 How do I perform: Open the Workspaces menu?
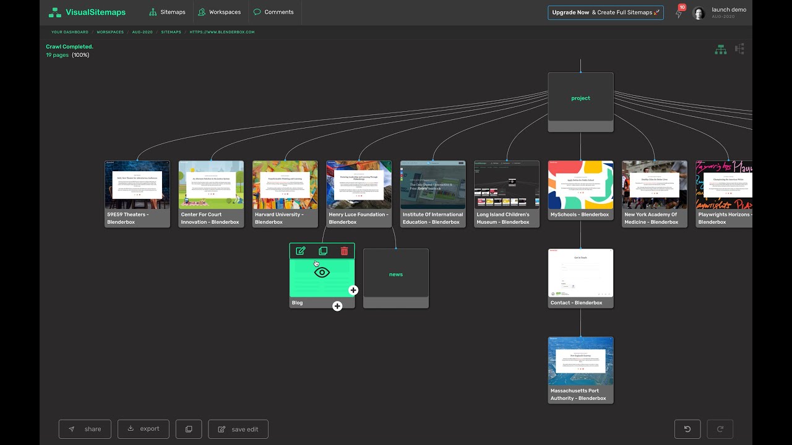point(220,12)
